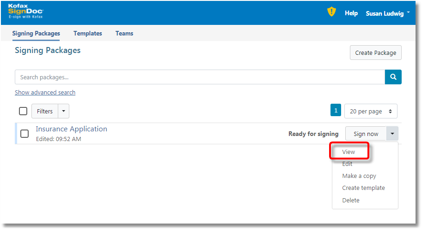422x230 pixels.
Task: Choose View from the package menu
Action: tap(349, 152)
